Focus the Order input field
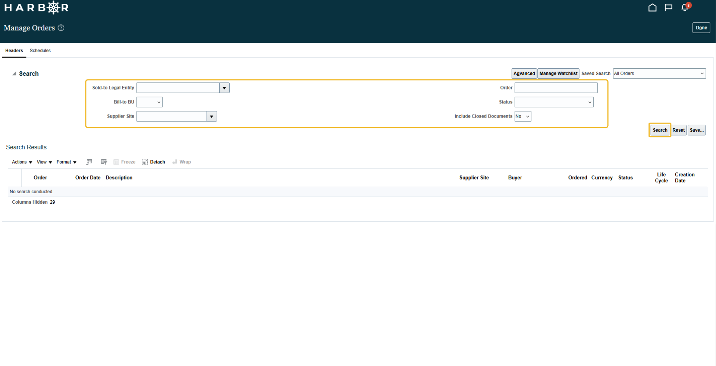This screenshot has height=366, width=716. tap(556, 88)
